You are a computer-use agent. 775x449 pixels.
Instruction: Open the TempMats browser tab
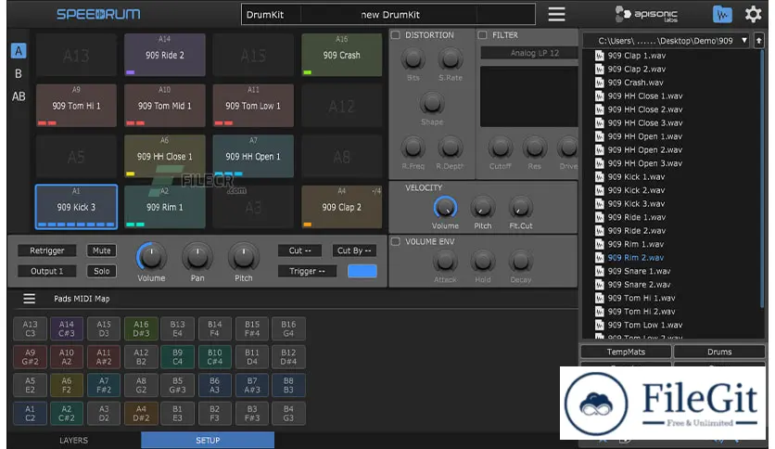coord(626,353)
